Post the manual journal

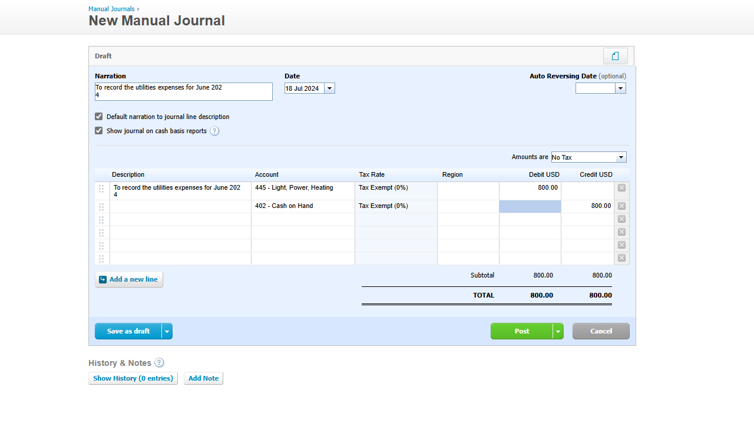[x=521, y=331]
